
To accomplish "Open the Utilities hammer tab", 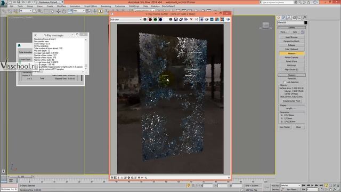I will point(304,18).
